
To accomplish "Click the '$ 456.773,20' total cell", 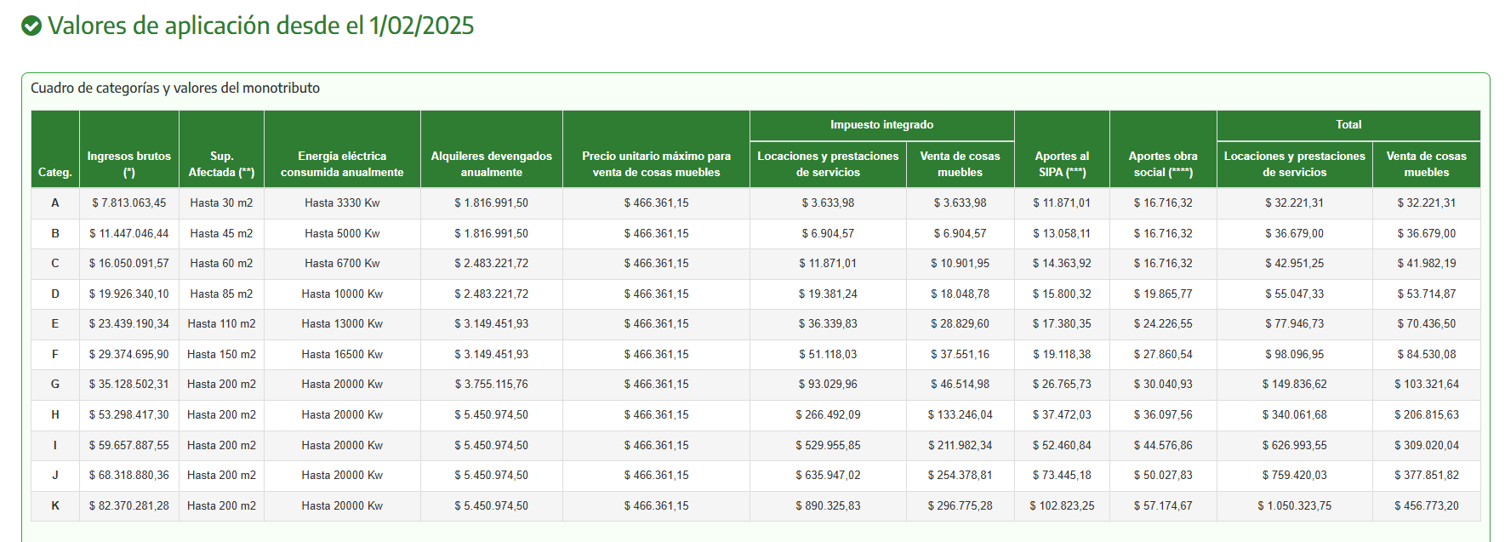I will point(1426,505).
